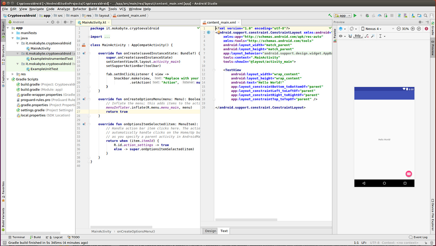Select settings.gradle in project tree
Screen dimensions: 436x246
click(45, 110)
